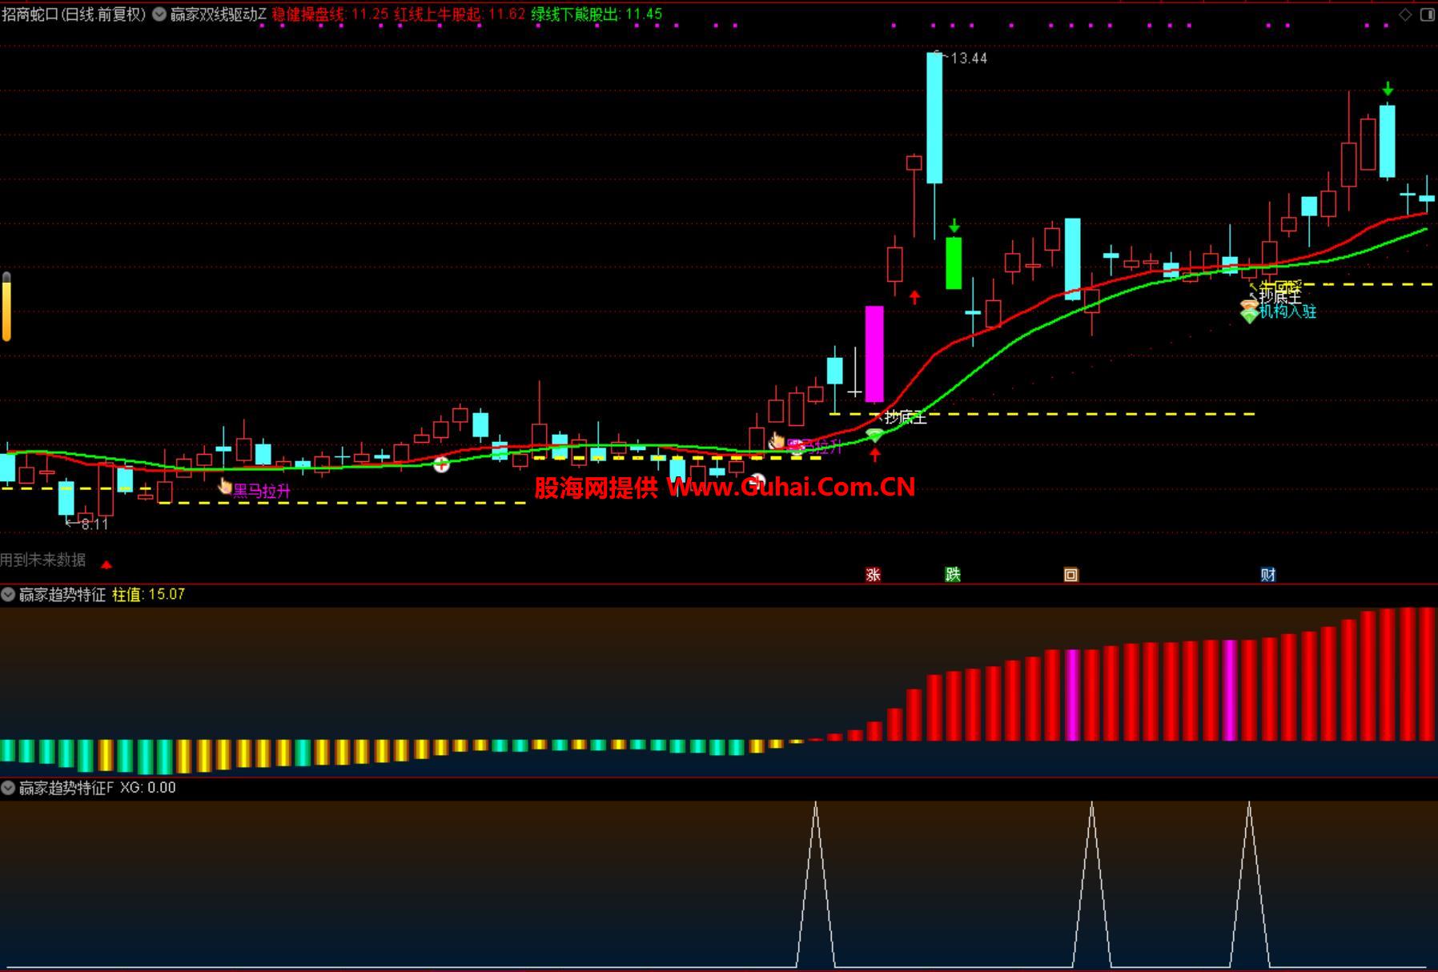Expand the 赢家趋势特征F indicator menu

[x=8, y=788]
